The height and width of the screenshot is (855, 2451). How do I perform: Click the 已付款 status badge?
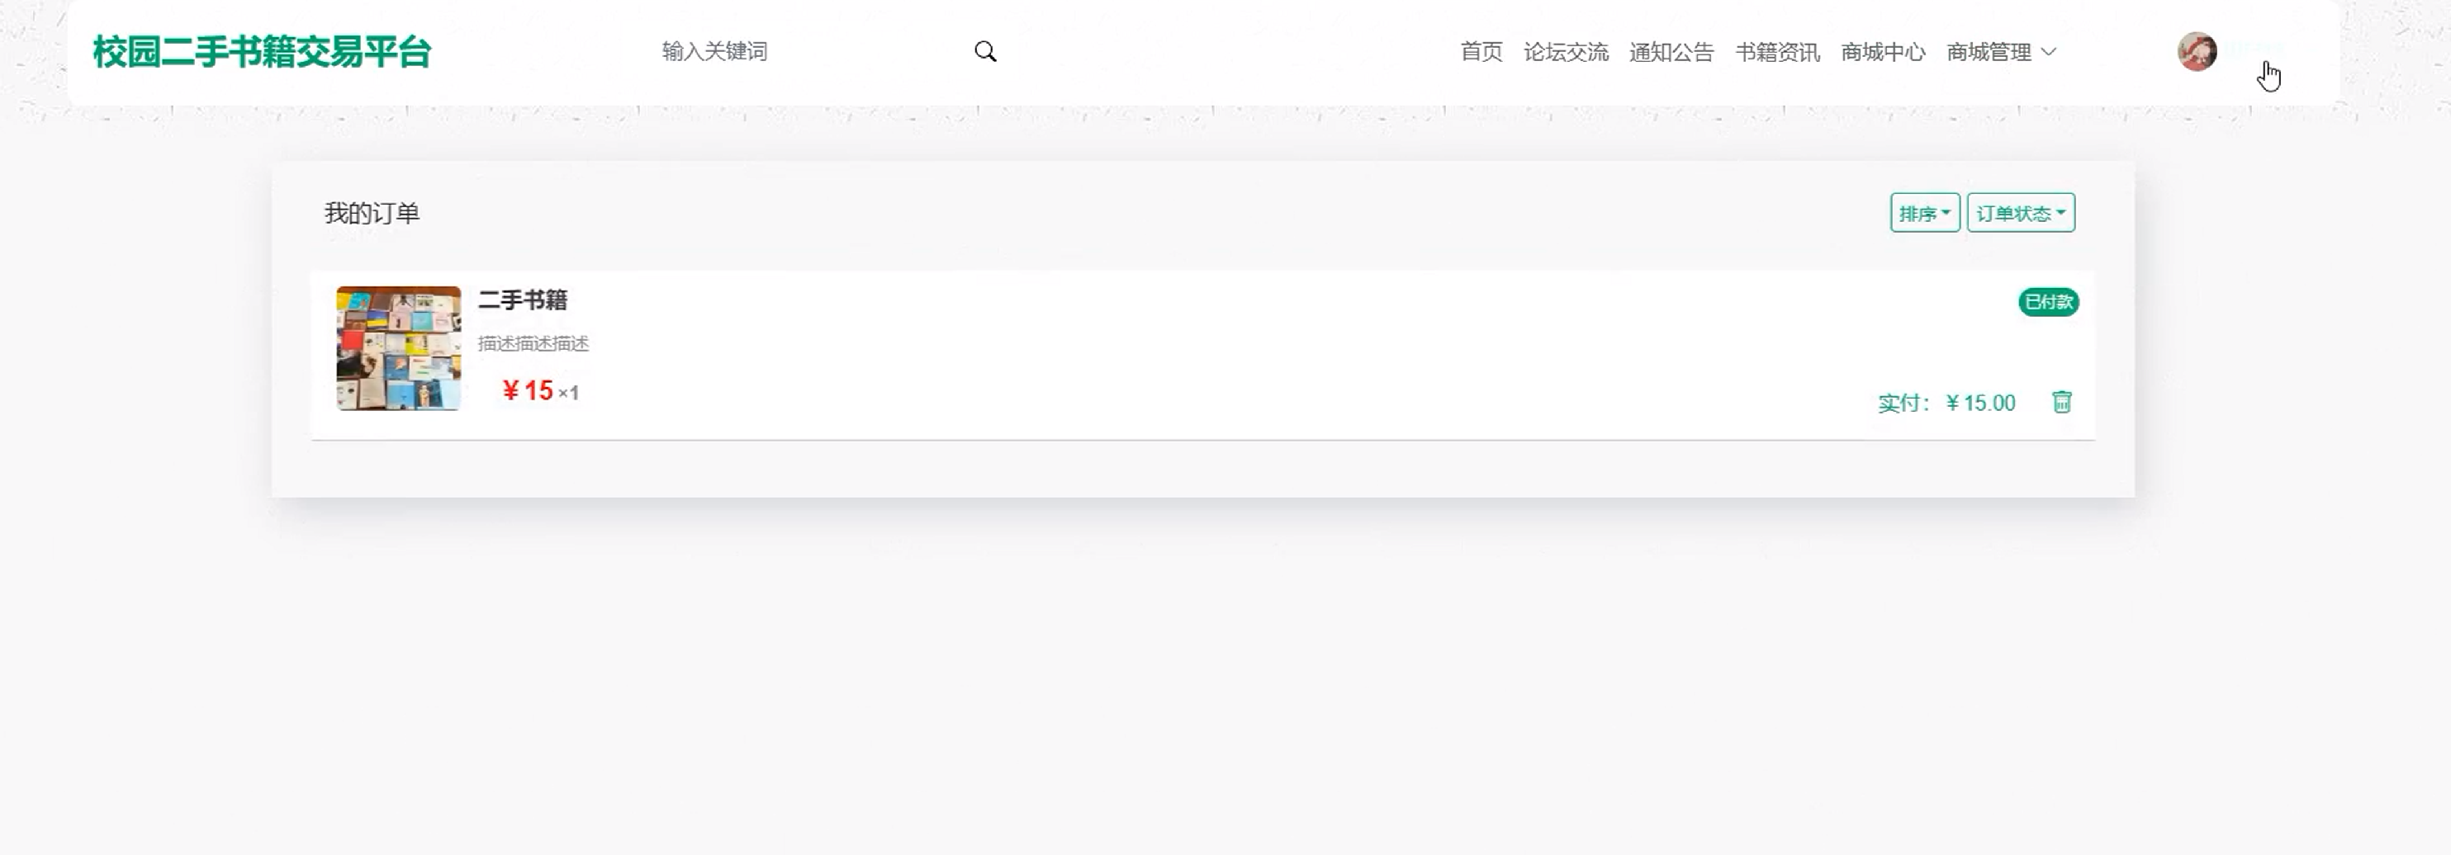click(2047, 302)
